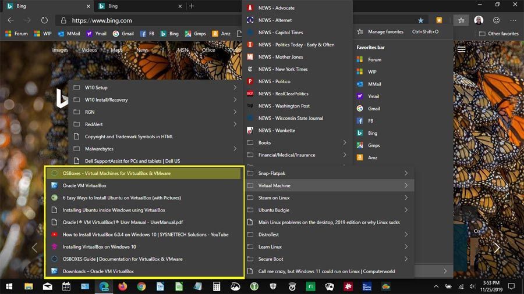Expand the Steam on Linux folder
The width and height of the screenshot is (524, 294).
[329, 198]
